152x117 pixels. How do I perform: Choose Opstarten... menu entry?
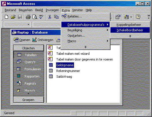pos(85,36)
